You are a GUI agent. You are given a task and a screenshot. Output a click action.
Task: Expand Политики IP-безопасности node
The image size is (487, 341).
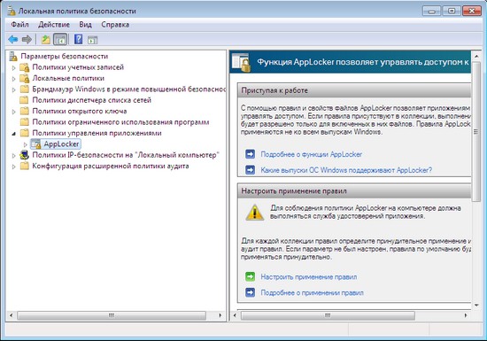tap(13, 155)
